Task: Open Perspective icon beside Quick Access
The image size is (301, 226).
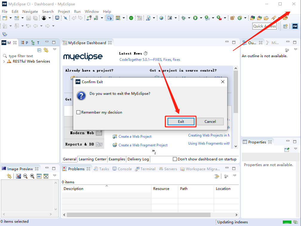Action: point(285,26)
